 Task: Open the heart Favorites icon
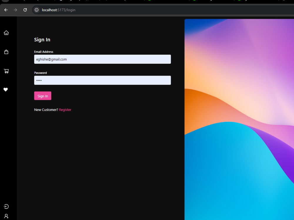(6, 90)
